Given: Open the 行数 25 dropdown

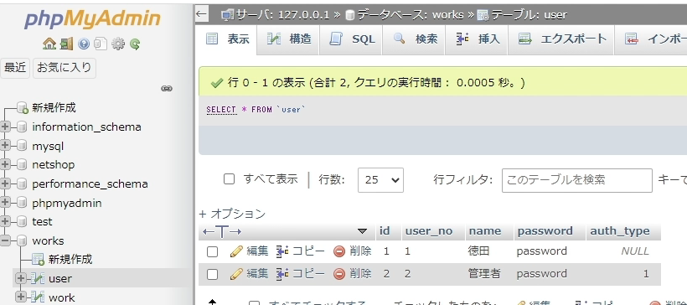Looking at the screenshot, I should coord(380,180).
